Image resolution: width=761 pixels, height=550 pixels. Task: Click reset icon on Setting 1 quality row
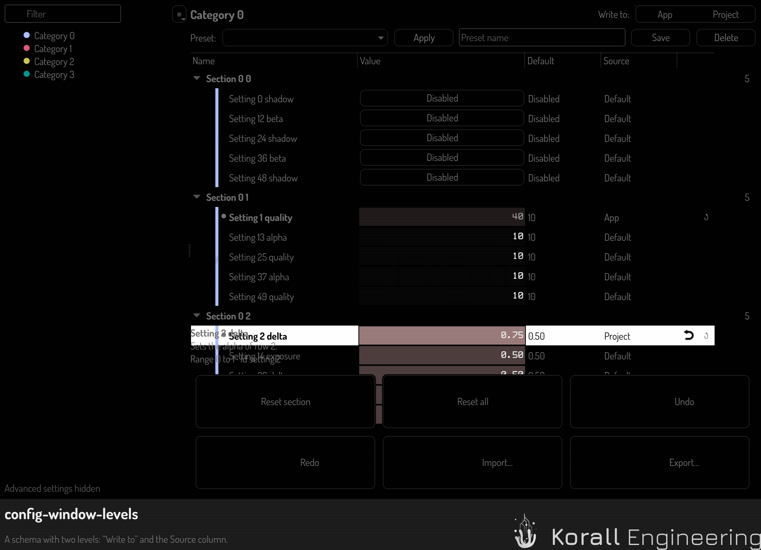pyautogui.click(x=706, y=217)
